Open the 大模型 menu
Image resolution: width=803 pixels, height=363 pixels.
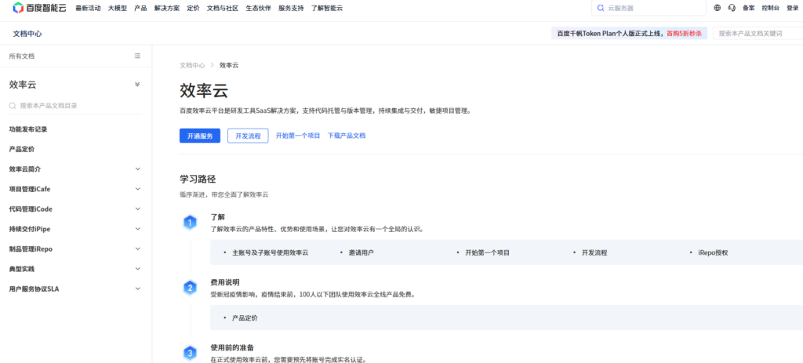point(118,8)
